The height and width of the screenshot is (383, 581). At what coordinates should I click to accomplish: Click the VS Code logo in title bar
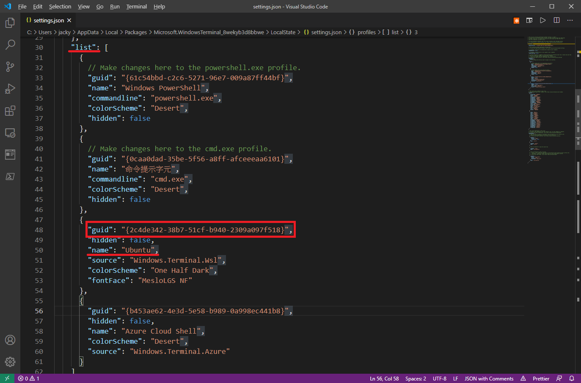tap(8, 6)
